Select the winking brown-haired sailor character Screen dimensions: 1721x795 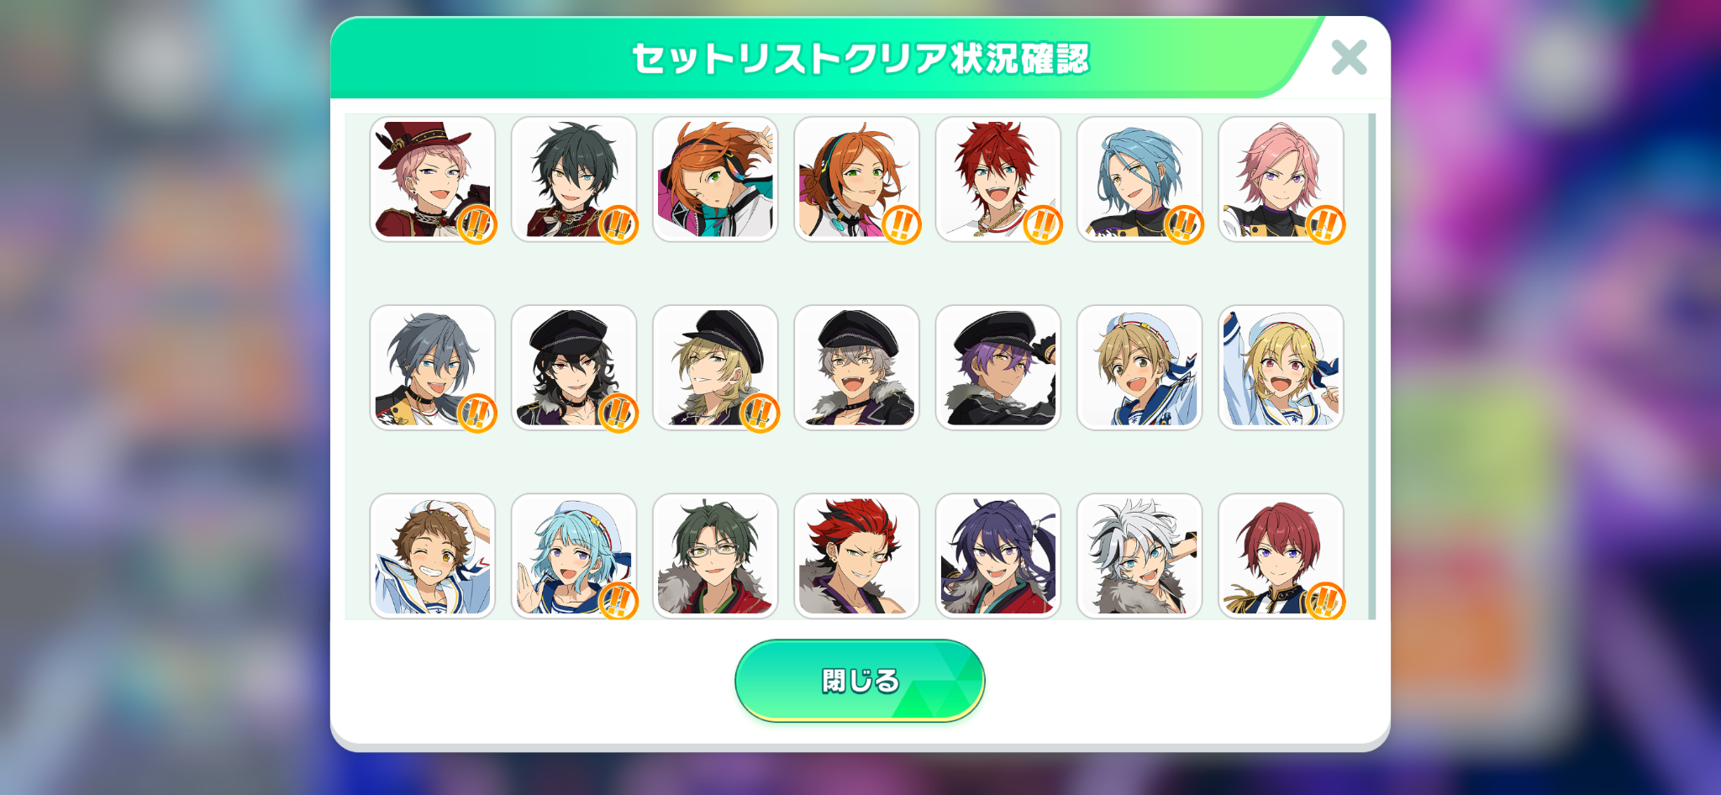[432, 555]
